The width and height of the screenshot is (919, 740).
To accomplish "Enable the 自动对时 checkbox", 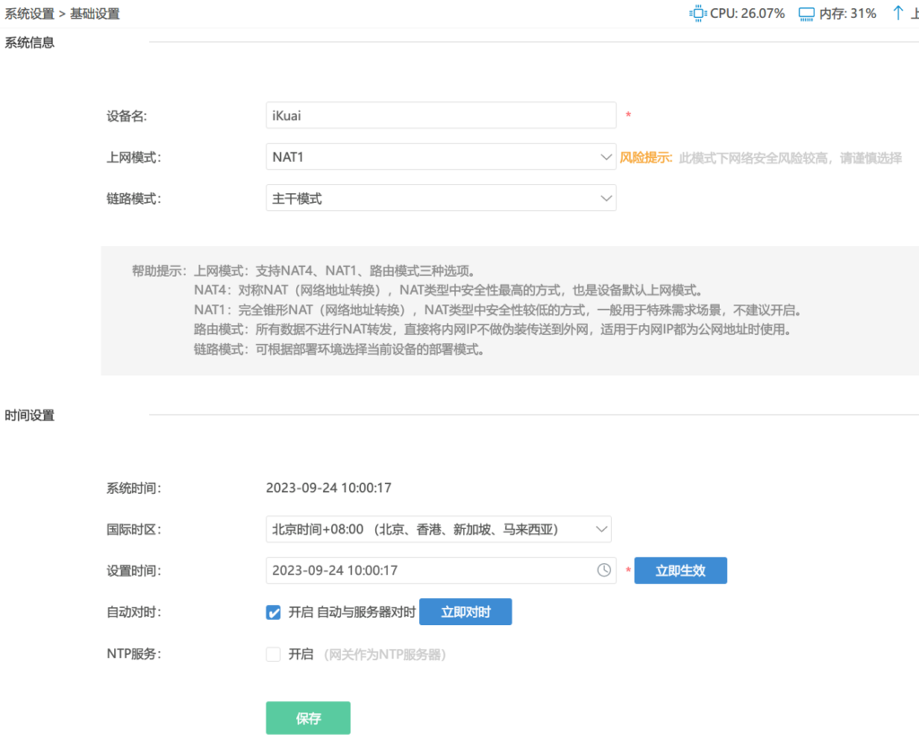I will coord(274,612).
